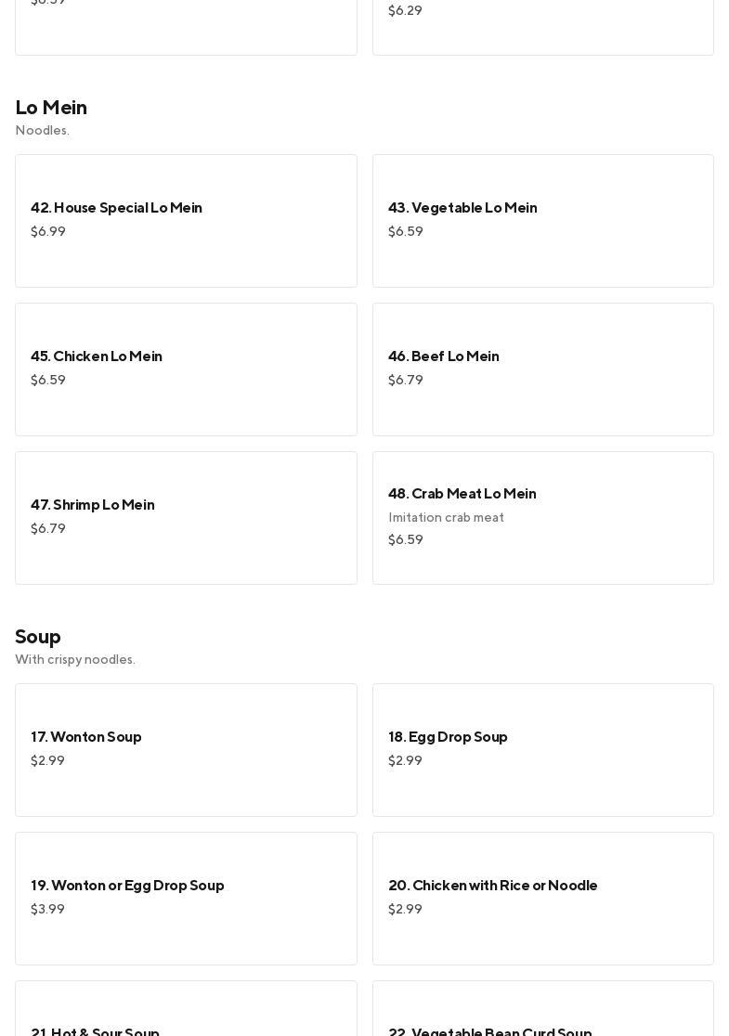Click the Lo Mein section heading

tap(51, 108)
